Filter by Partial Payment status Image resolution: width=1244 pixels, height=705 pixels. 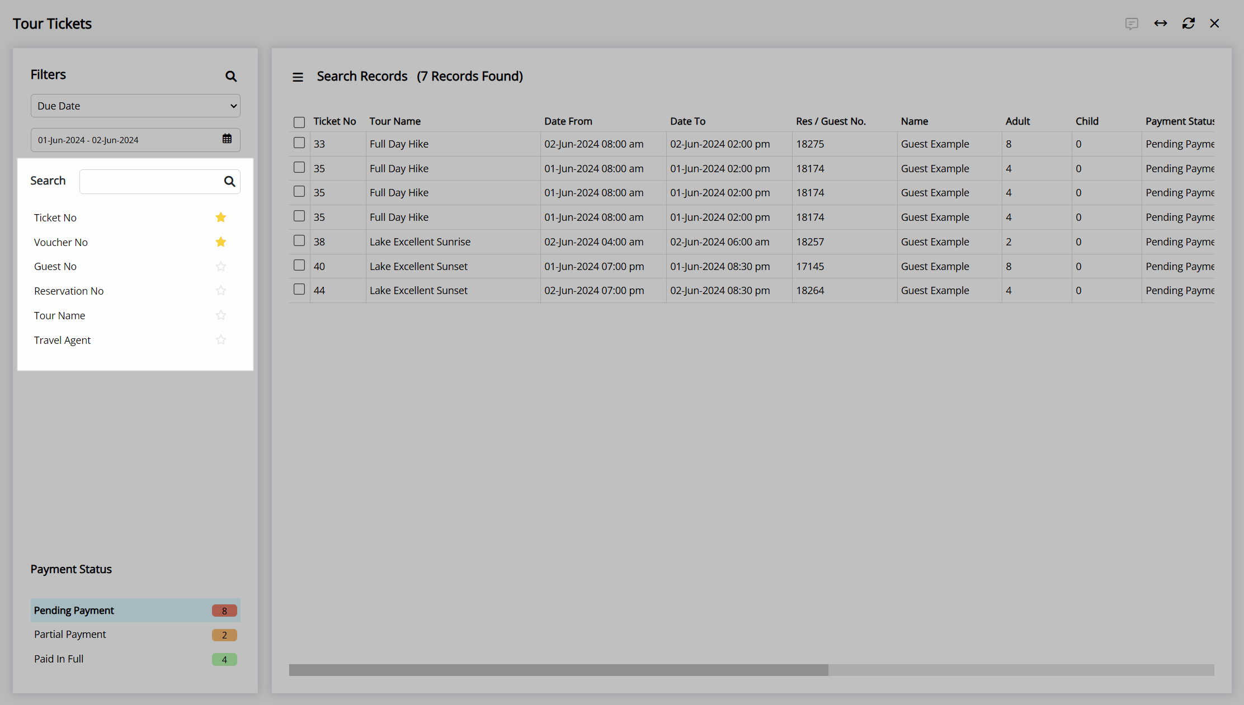[x=135, y=635]
